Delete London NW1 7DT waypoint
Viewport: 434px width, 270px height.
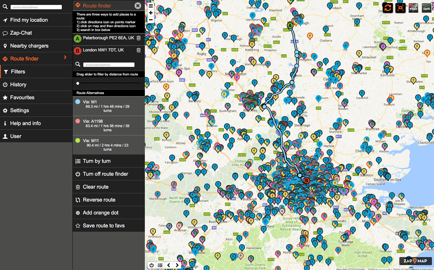[x=139, y=50]
